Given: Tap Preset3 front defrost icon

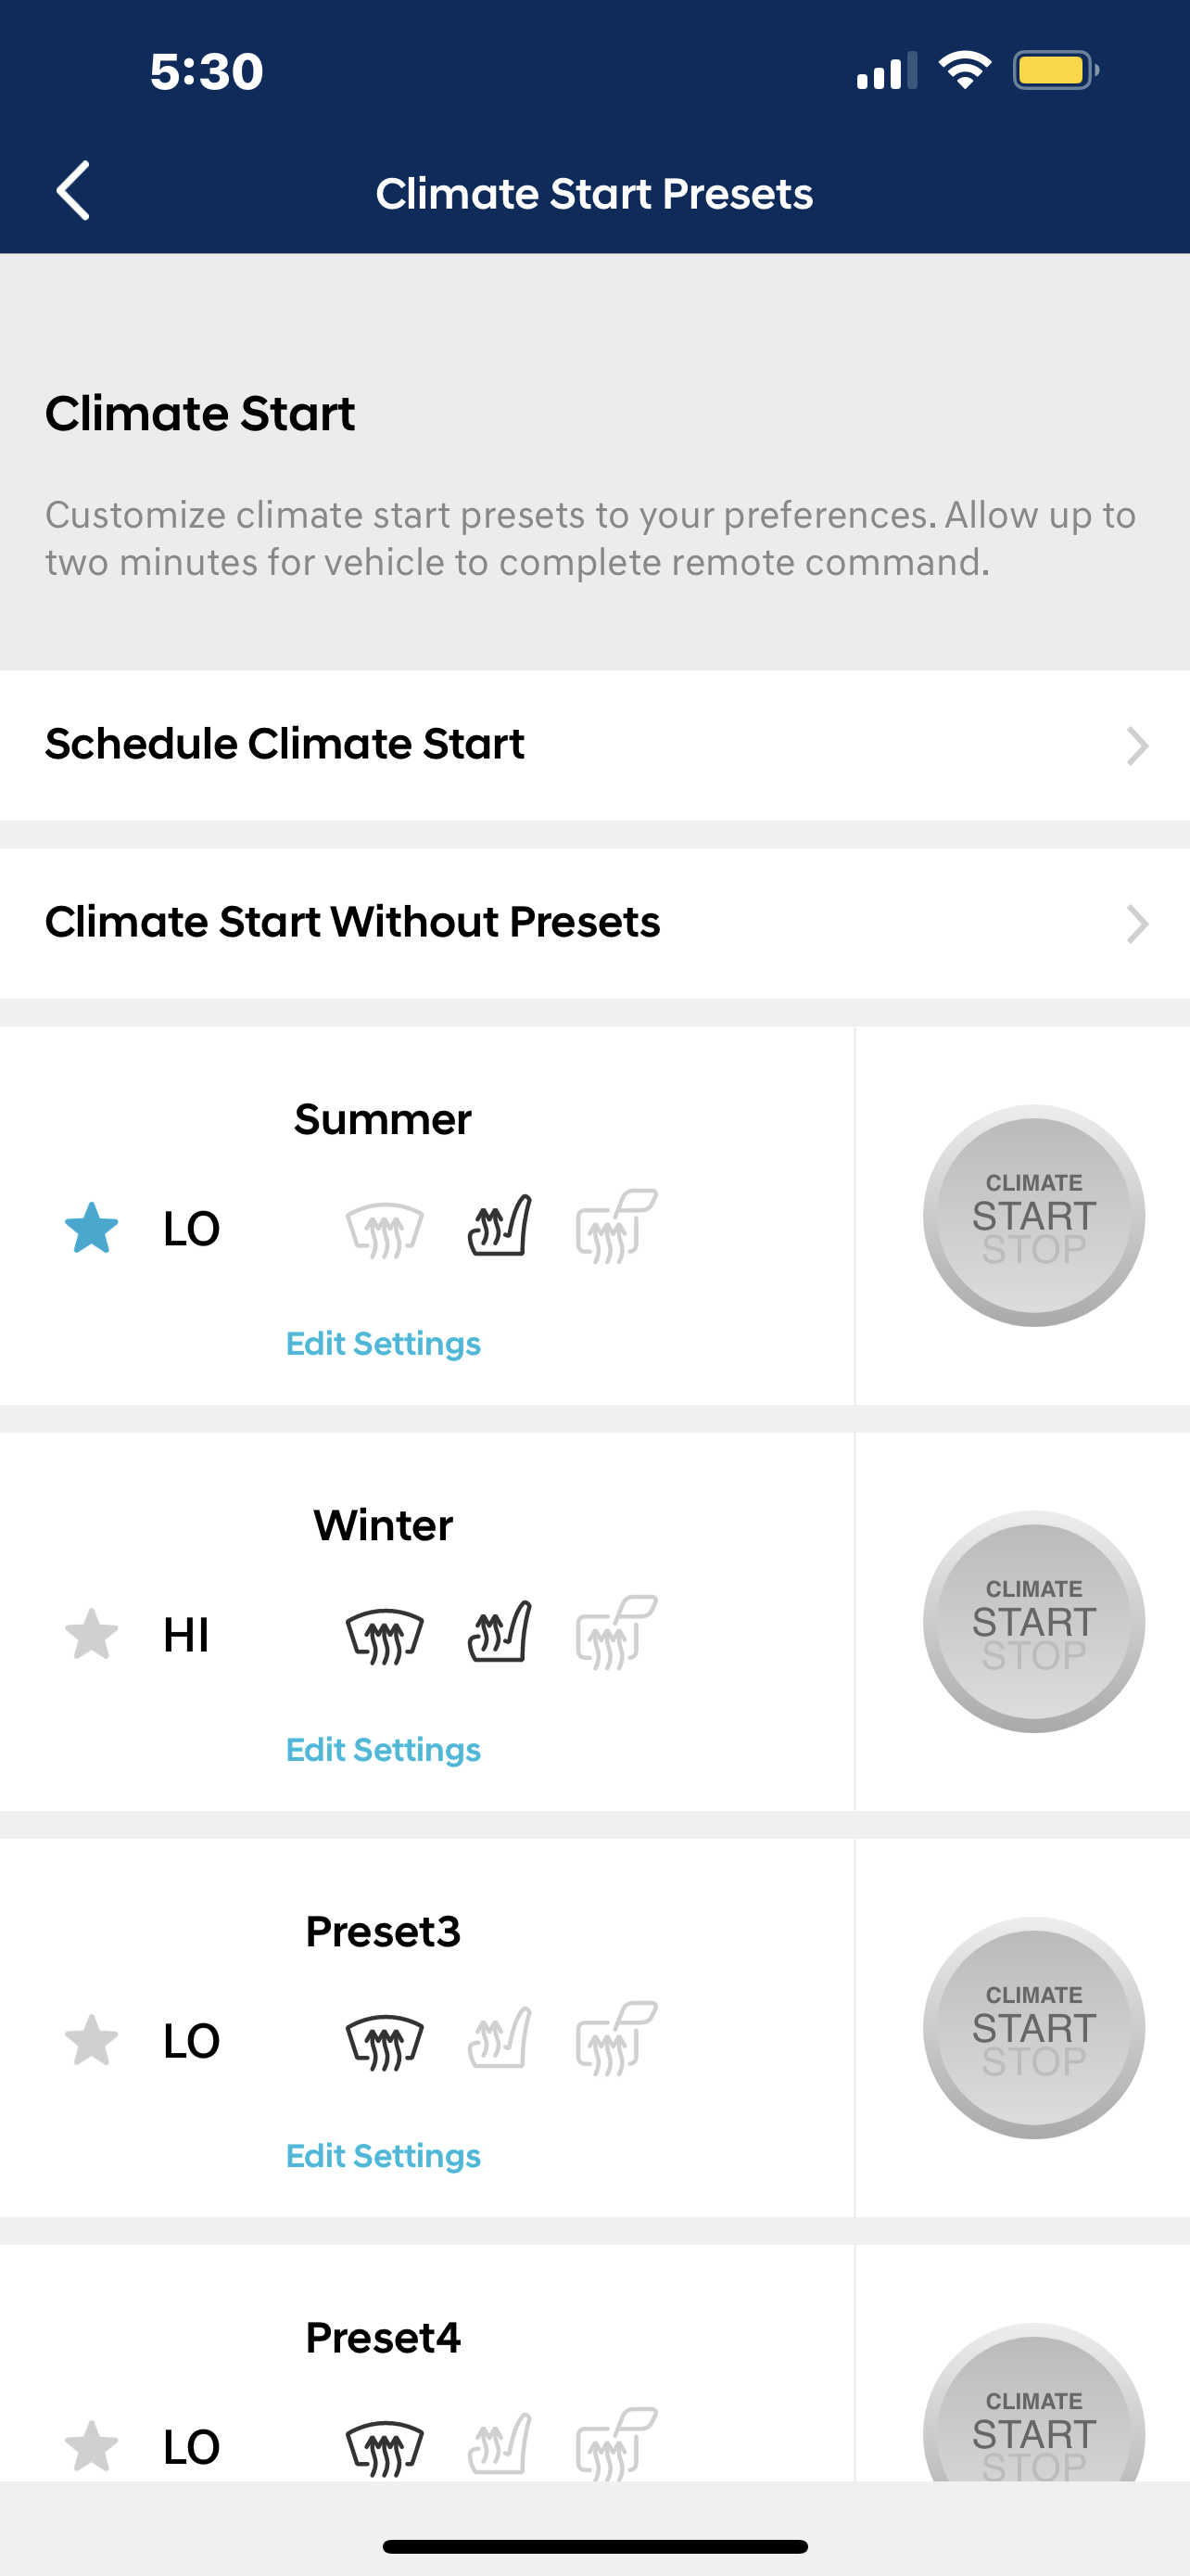Looking at the screenshot, I should click(x=385, y=2041).
